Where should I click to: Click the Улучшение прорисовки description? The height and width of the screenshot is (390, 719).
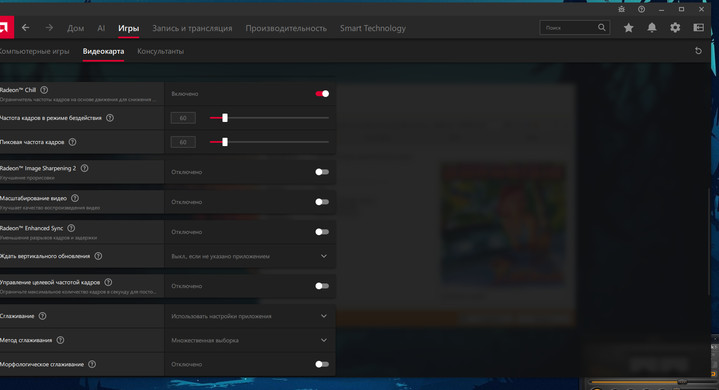(27, 178)
